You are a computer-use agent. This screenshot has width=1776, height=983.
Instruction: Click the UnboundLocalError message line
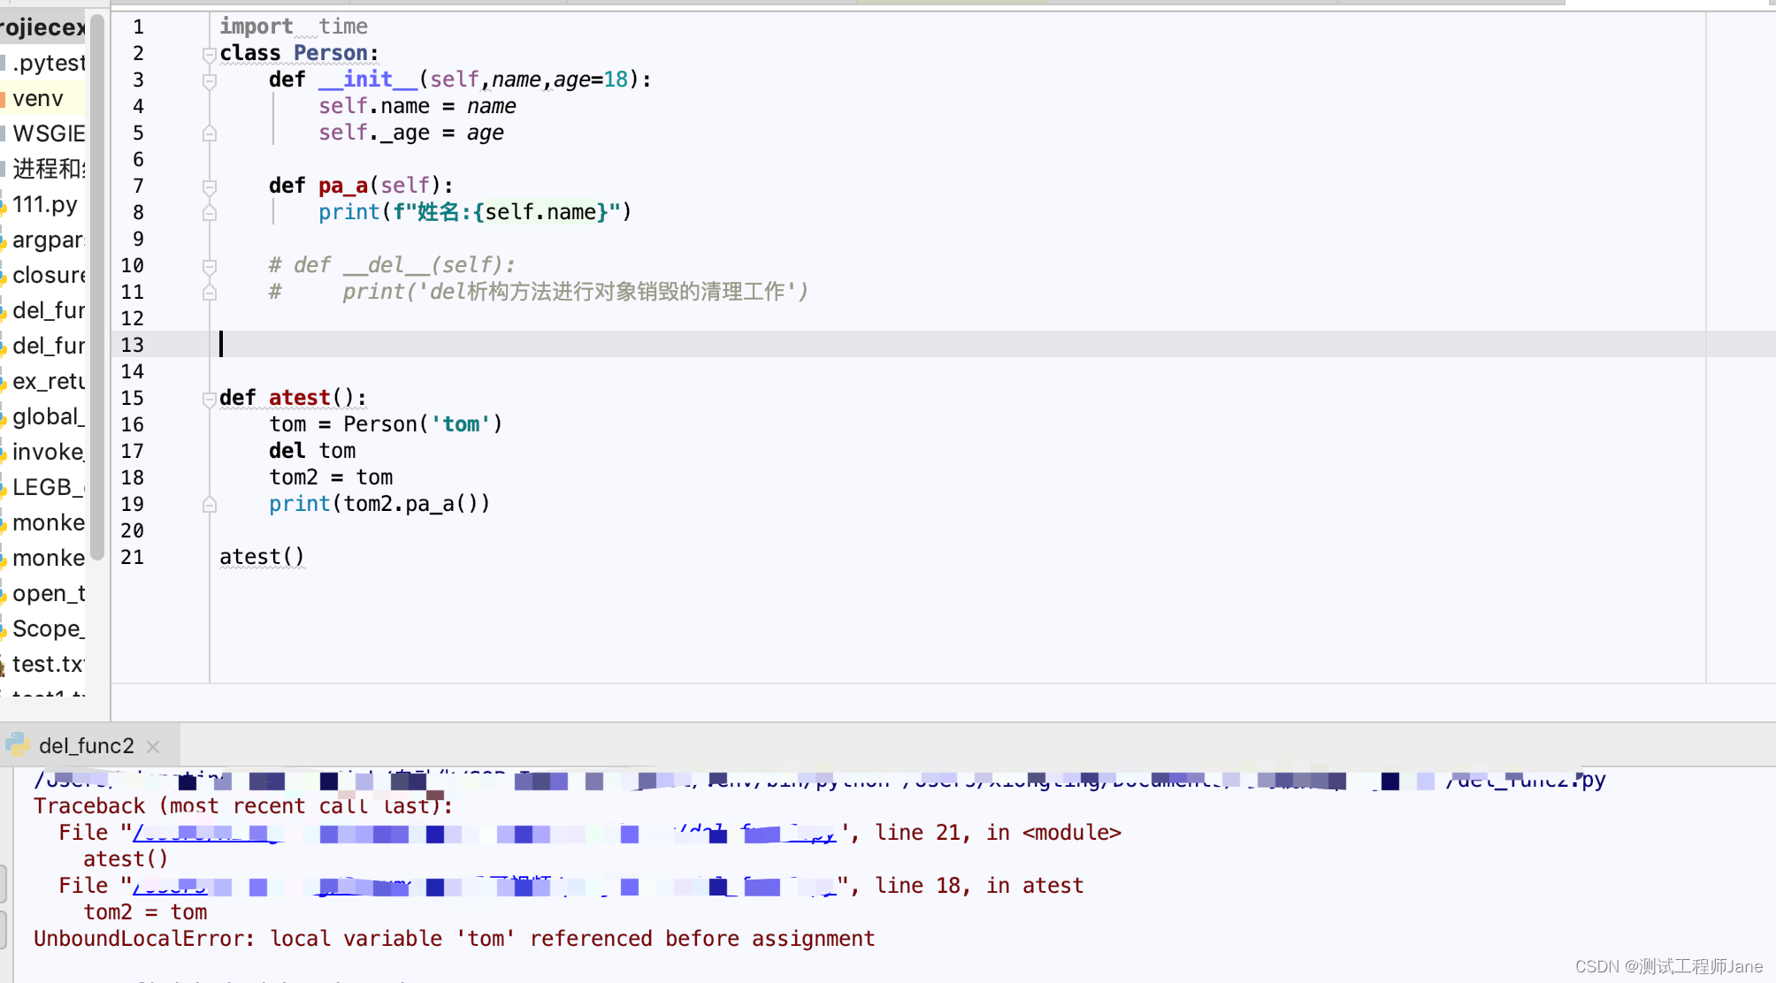(455, 939)
